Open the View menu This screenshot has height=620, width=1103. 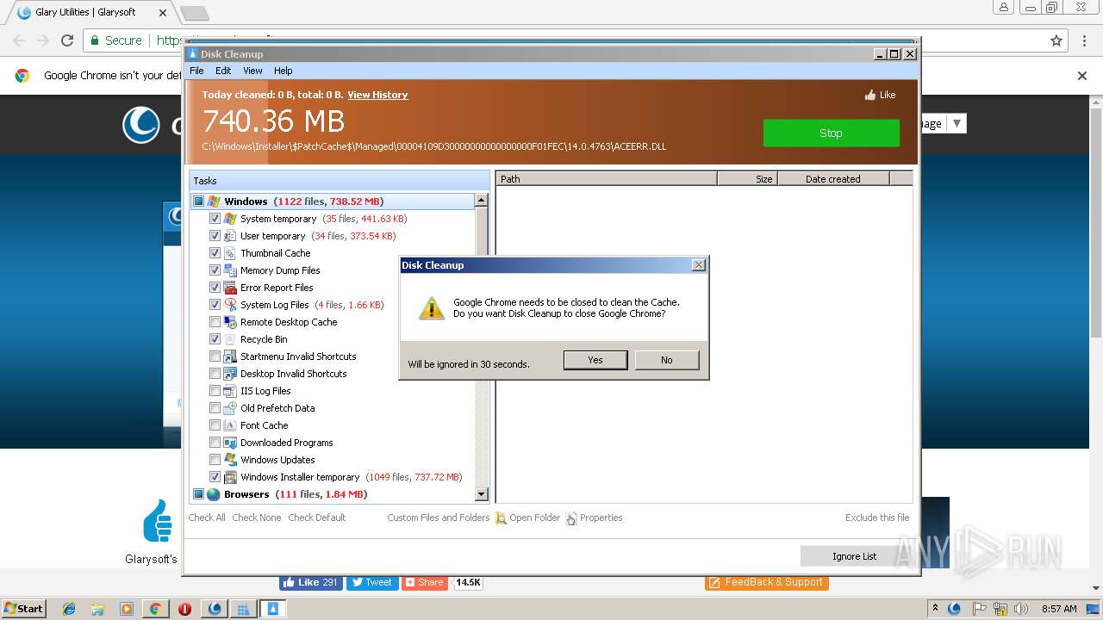point(252,71)
